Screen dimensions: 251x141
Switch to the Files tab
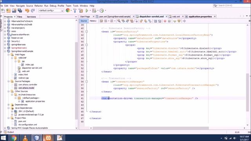(x=20, y=16)
